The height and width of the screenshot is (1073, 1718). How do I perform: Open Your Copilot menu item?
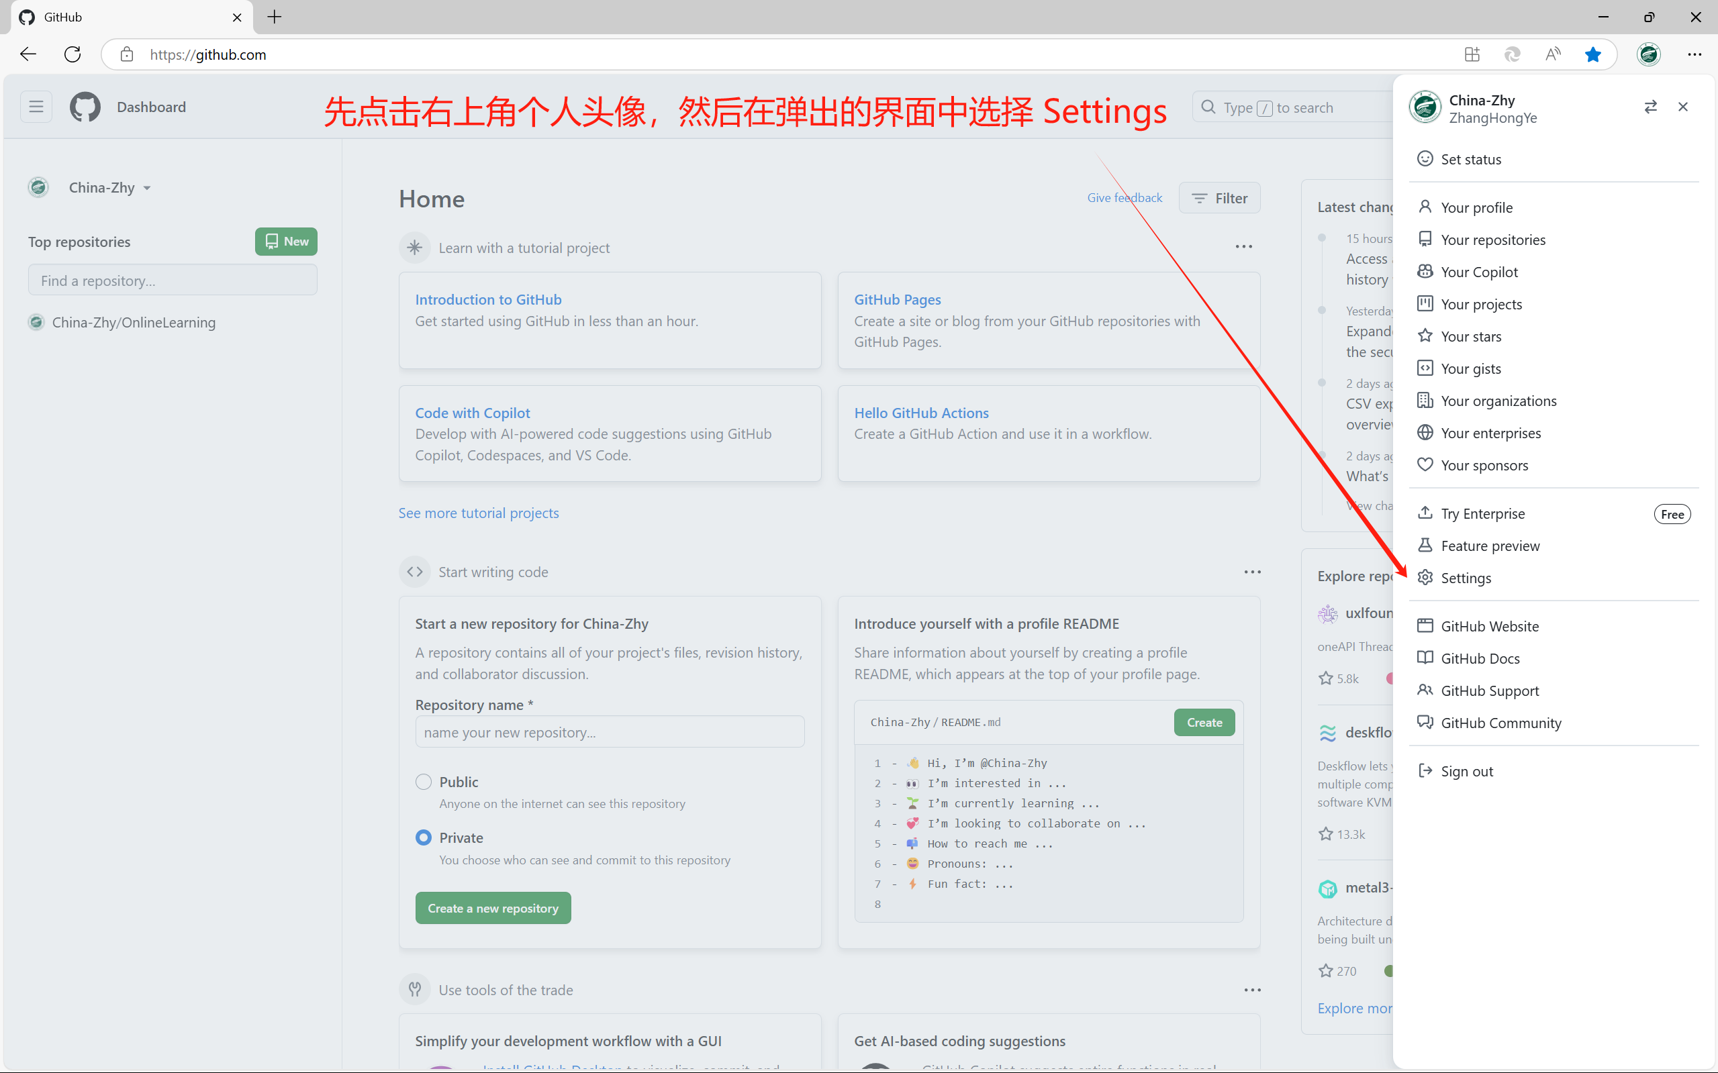point(1554,272)
